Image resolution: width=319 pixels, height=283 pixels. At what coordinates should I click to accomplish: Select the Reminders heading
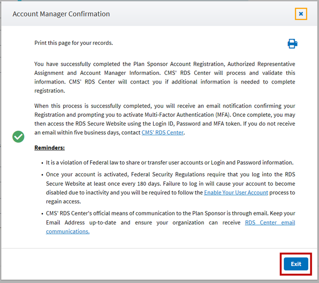point(50,147)
